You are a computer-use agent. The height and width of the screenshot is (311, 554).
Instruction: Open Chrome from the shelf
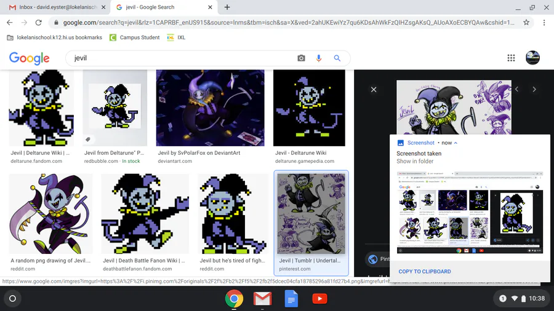(234, 299)
